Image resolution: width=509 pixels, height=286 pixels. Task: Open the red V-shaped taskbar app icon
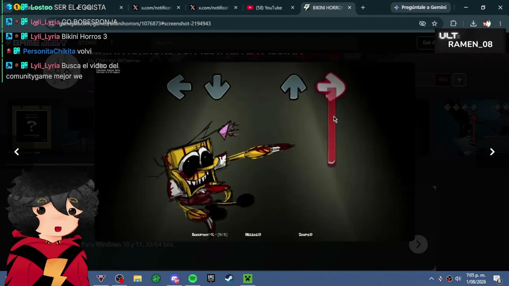point(101,278)
